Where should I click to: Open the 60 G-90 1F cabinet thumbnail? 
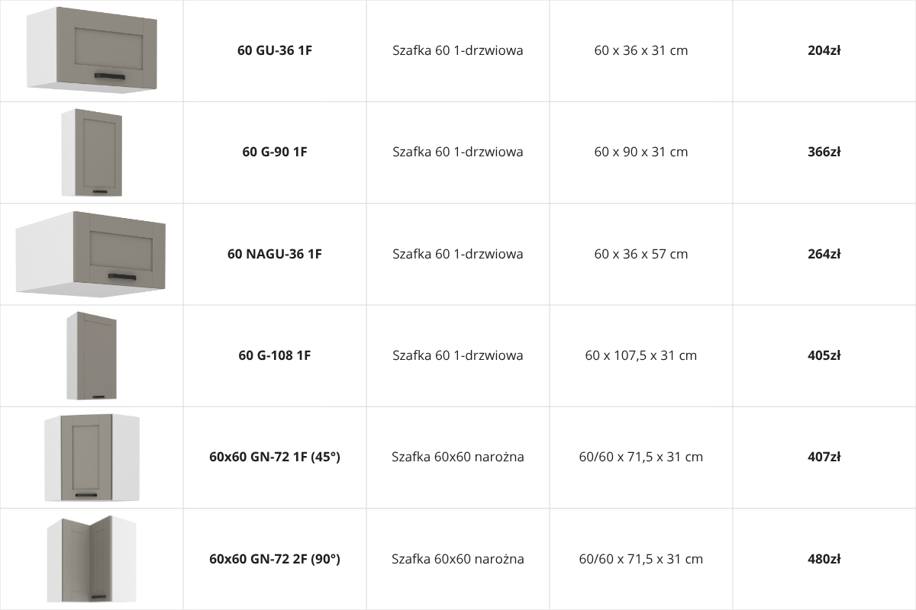pos(92,152)
